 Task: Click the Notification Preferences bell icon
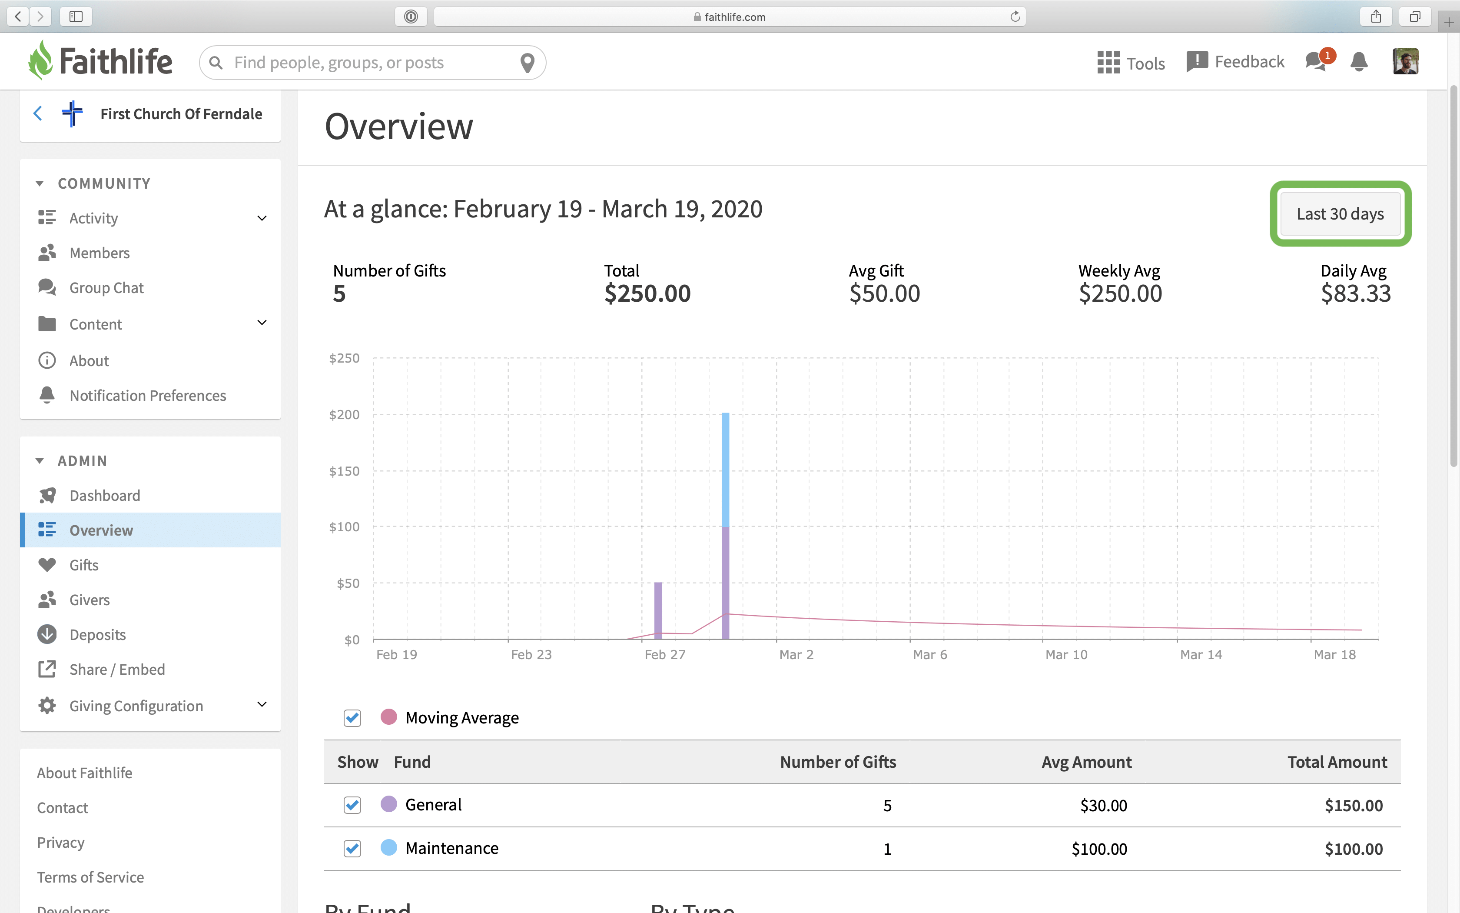(47, 395)
